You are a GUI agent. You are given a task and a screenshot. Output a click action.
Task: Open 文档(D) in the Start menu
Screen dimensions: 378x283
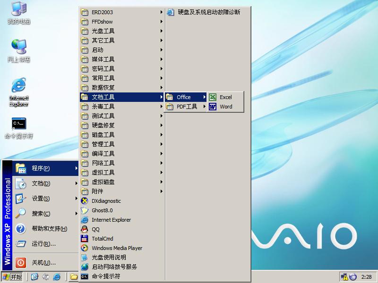pyautogui.click(x=45, y=183)
